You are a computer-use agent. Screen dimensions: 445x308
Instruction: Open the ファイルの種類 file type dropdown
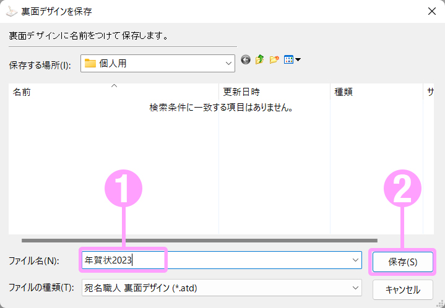pyautogui.click(x=356, y=288)
